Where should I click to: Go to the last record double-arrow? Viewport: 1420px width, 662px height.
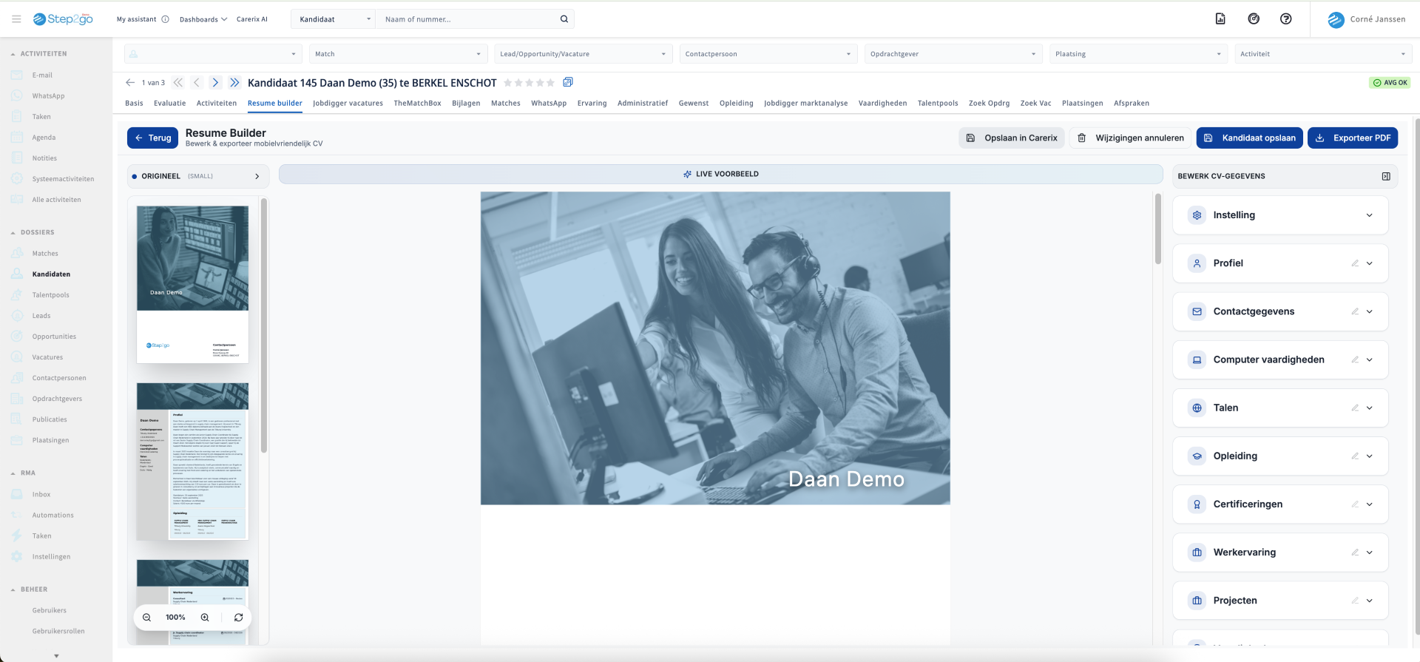(234, 83)
